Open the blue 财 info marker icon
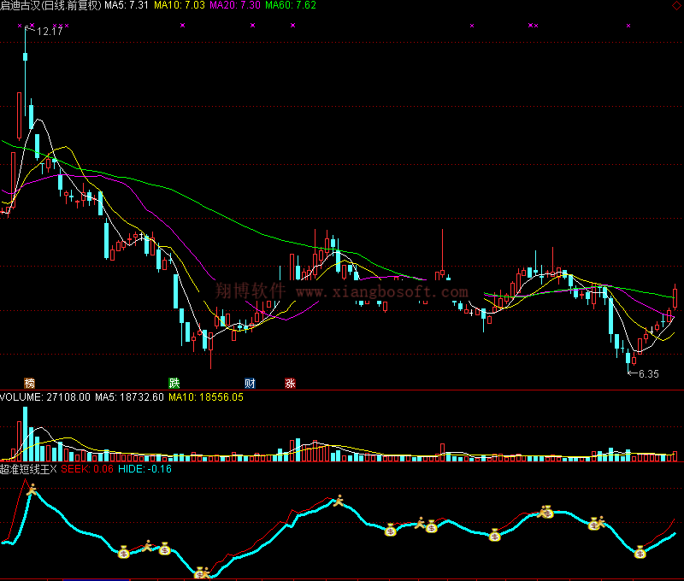Viewport: 684px width, 581px height. click(250, 383)
